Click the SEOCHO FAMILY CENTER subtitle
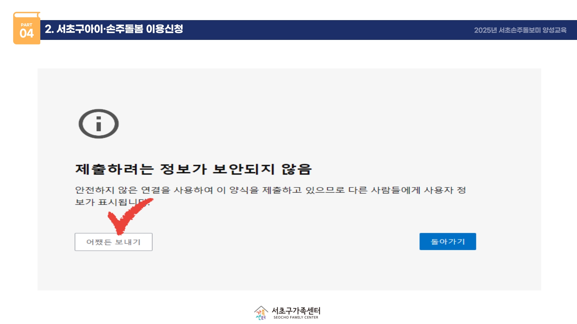 click(x=296, y=317)
